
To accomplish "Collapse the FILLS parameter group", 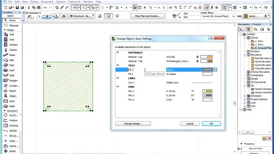I will (118, 65).
